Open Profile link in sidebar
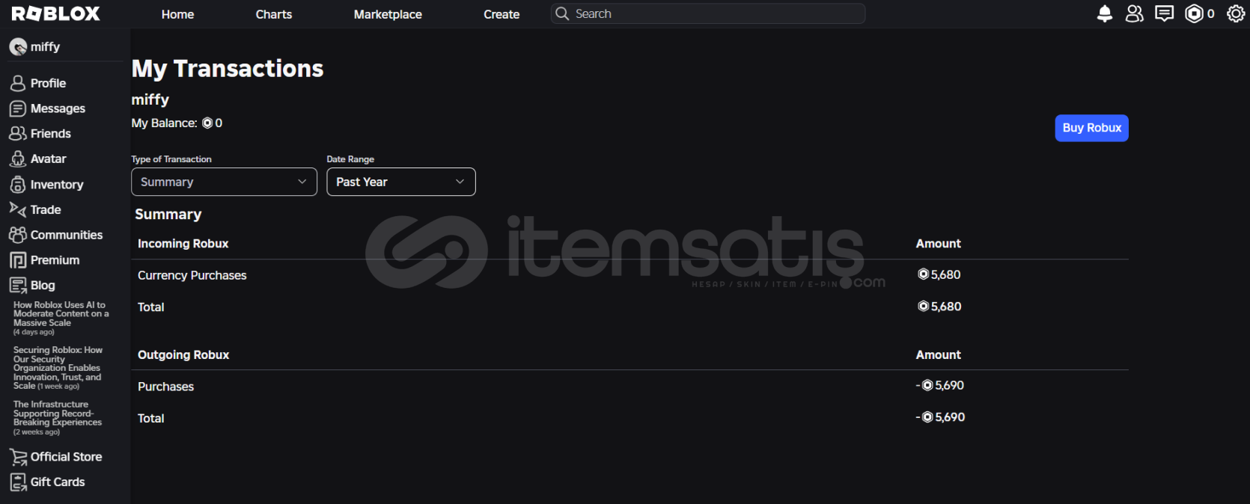This screenshot has width=1250, height=504. 48,83
